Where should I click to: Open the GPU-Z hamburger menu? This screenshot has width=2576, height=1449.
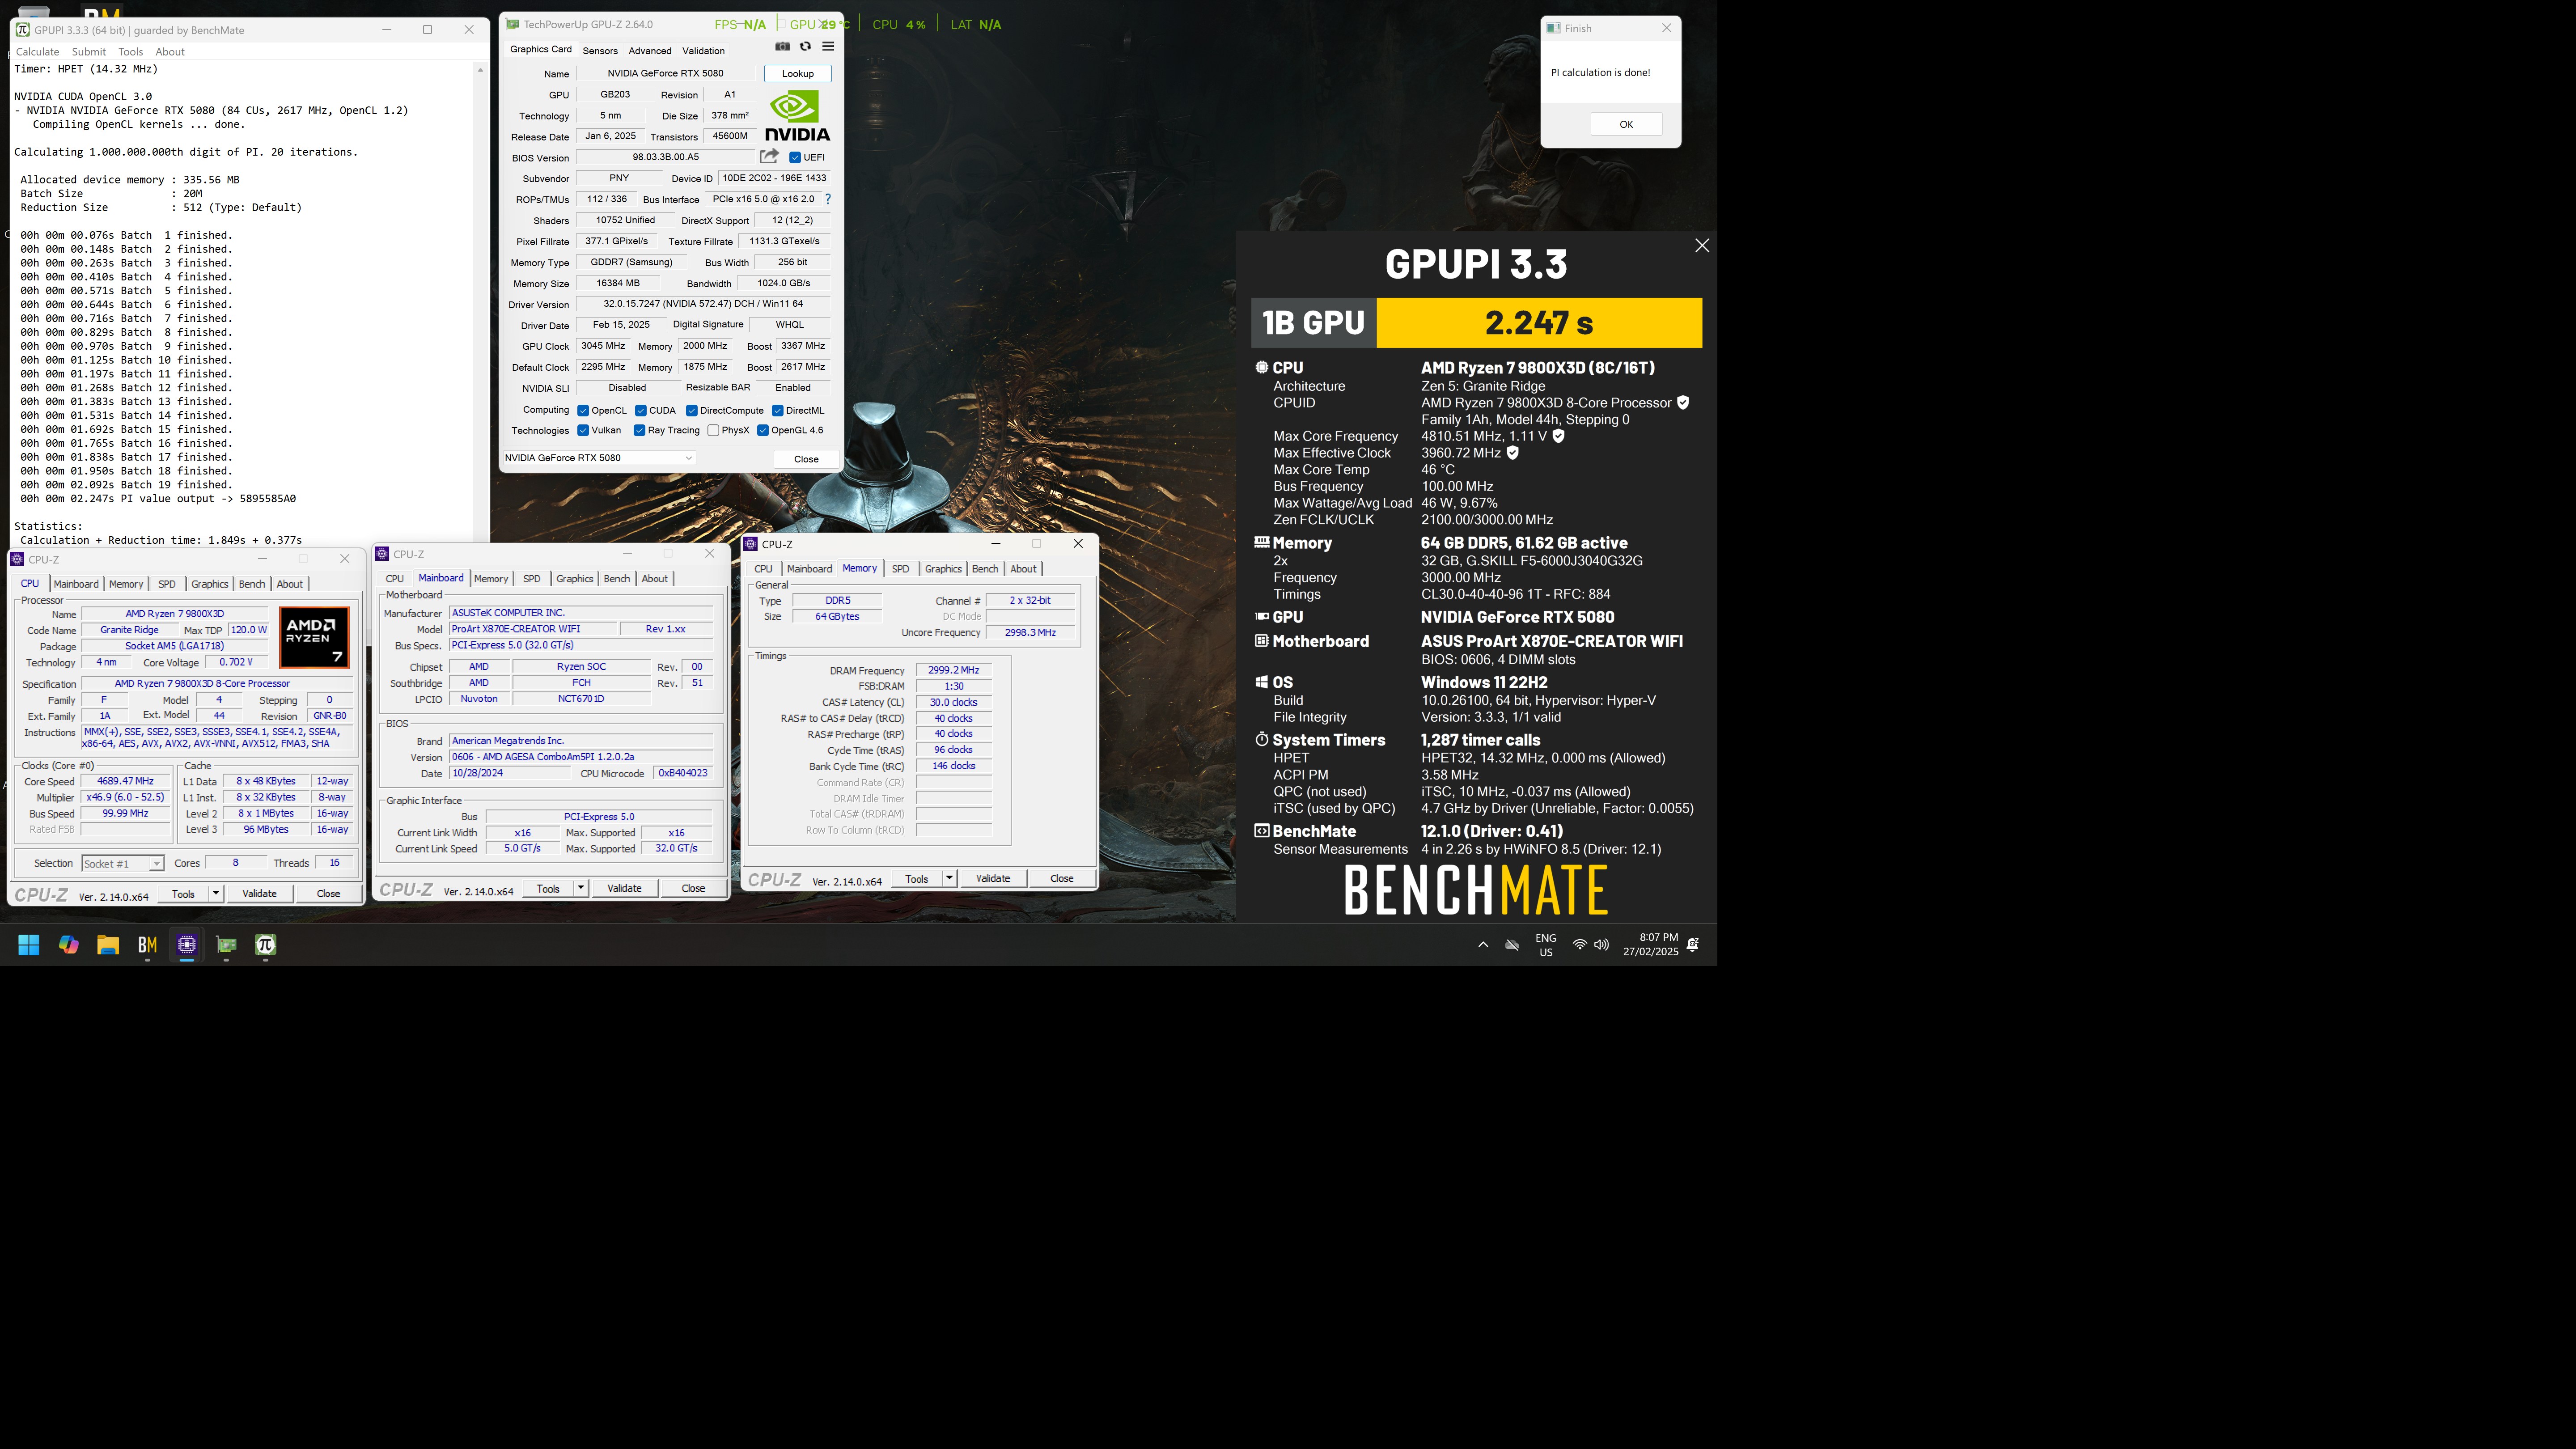pos(828,46)
